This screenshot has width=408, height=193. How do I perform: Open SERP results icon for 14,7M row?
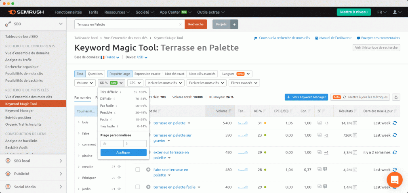tap(355, 123)
